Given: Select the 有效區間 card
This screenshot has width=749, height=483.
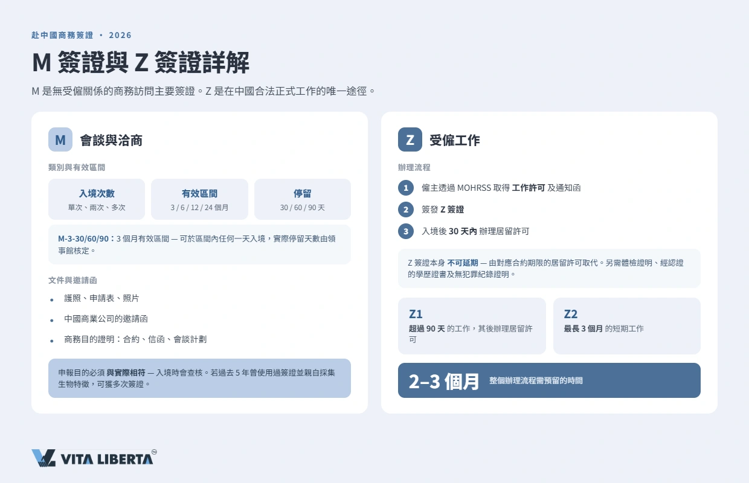Looking at the screenshot, I should coord(199,199).
